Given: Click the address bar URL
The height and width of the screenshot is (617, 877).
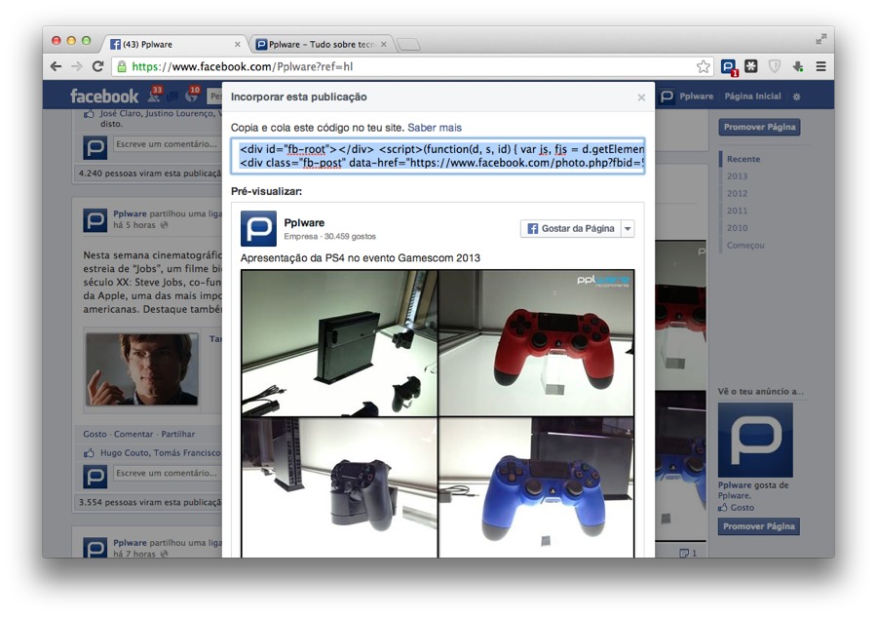Looking at the screenshot, I should click(x=243, y=66).
